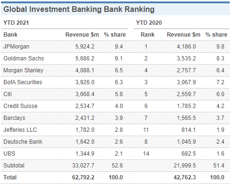Click Barclays 2020 revenue 1,565.5
The image size is (234, 187).
click(x=186, y=118)
